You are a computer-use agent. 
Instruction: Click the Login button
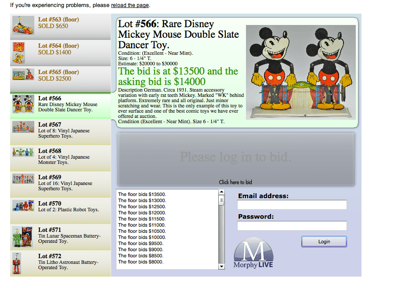(324, 242)
